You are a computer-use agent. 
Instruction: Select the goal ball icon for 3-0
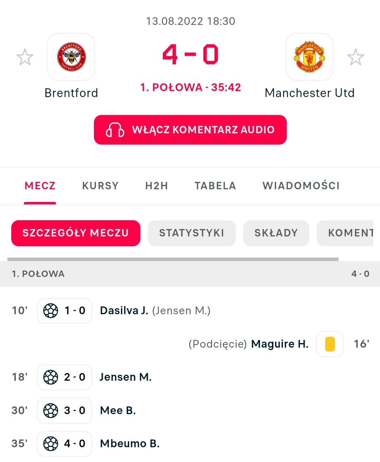pyautogui.click(x=51, y=411)
